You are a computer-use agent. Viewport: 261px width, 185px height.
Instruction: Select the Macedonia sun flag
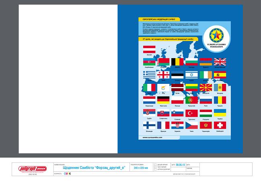tap(206, 87)
